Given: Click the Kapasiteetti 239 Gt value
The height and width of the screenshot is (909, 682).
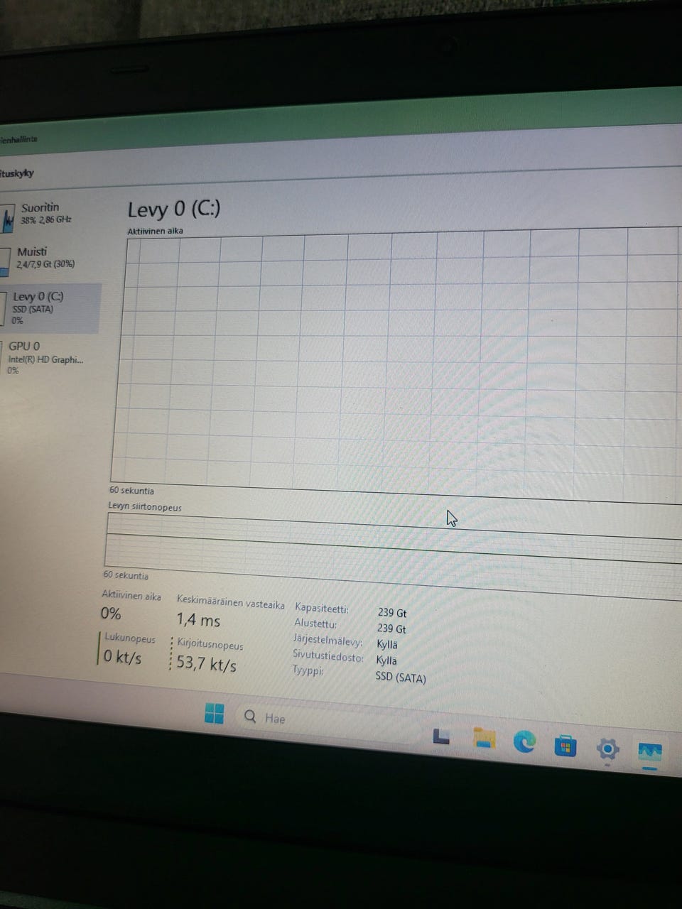Looking at the screenshot, I should point(392,612).
